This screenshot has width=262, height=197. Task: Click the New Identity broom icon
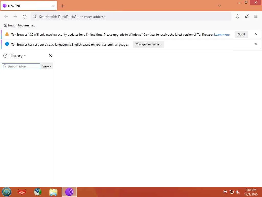coord(246,16)
